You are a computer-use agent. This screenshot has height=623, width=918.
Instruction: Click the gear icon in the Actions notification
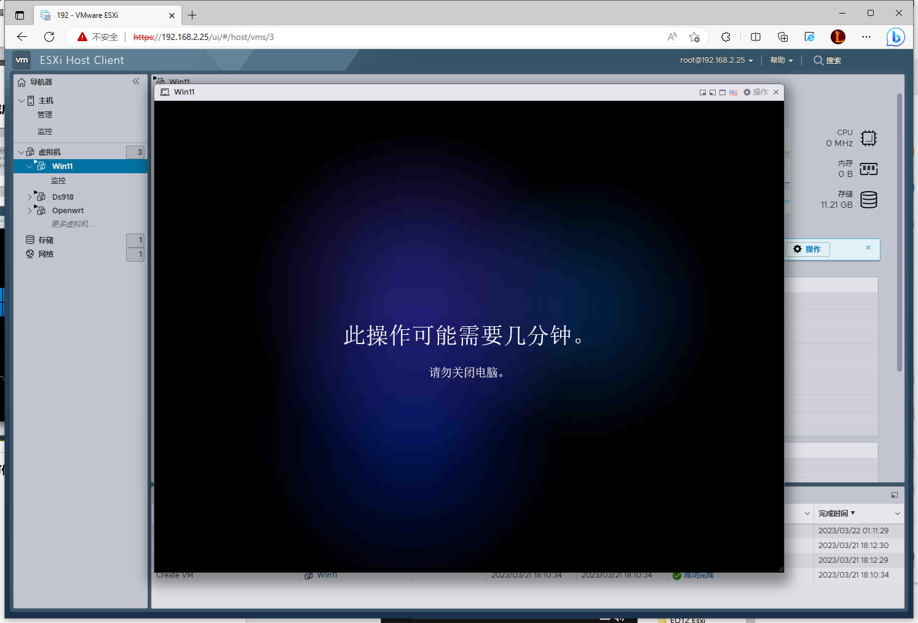(797, 249)
